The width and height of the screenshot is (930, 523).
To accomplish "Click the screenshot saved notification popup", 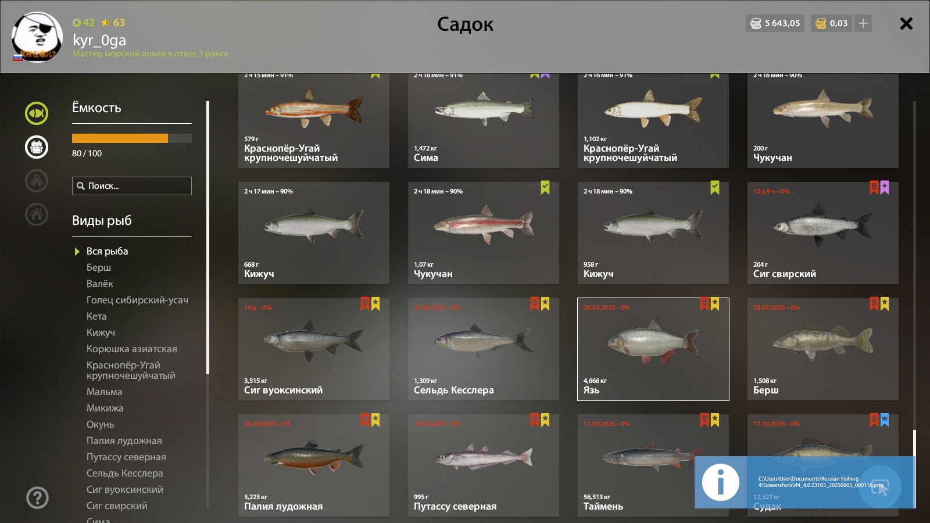I will pyautogui.click(x=805, y=482).
